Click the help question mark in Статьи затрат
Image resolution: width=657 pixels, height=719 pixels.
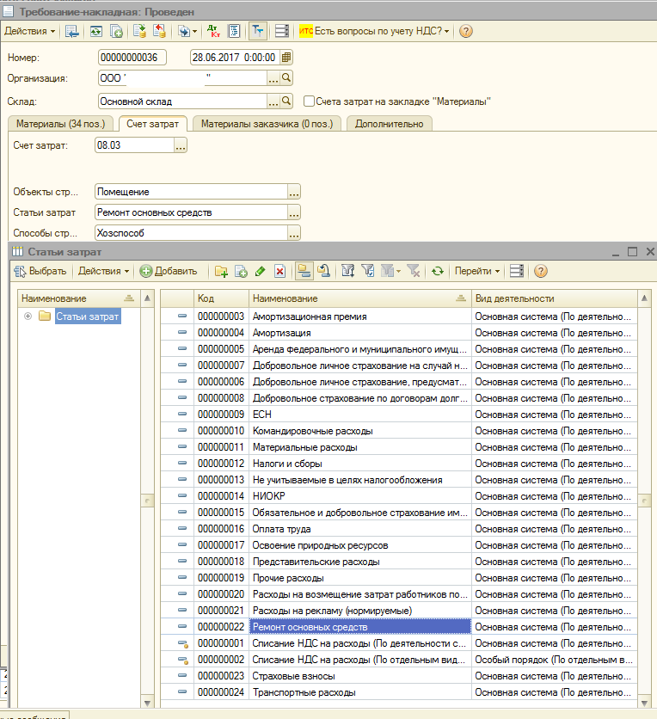click(541, 271)
